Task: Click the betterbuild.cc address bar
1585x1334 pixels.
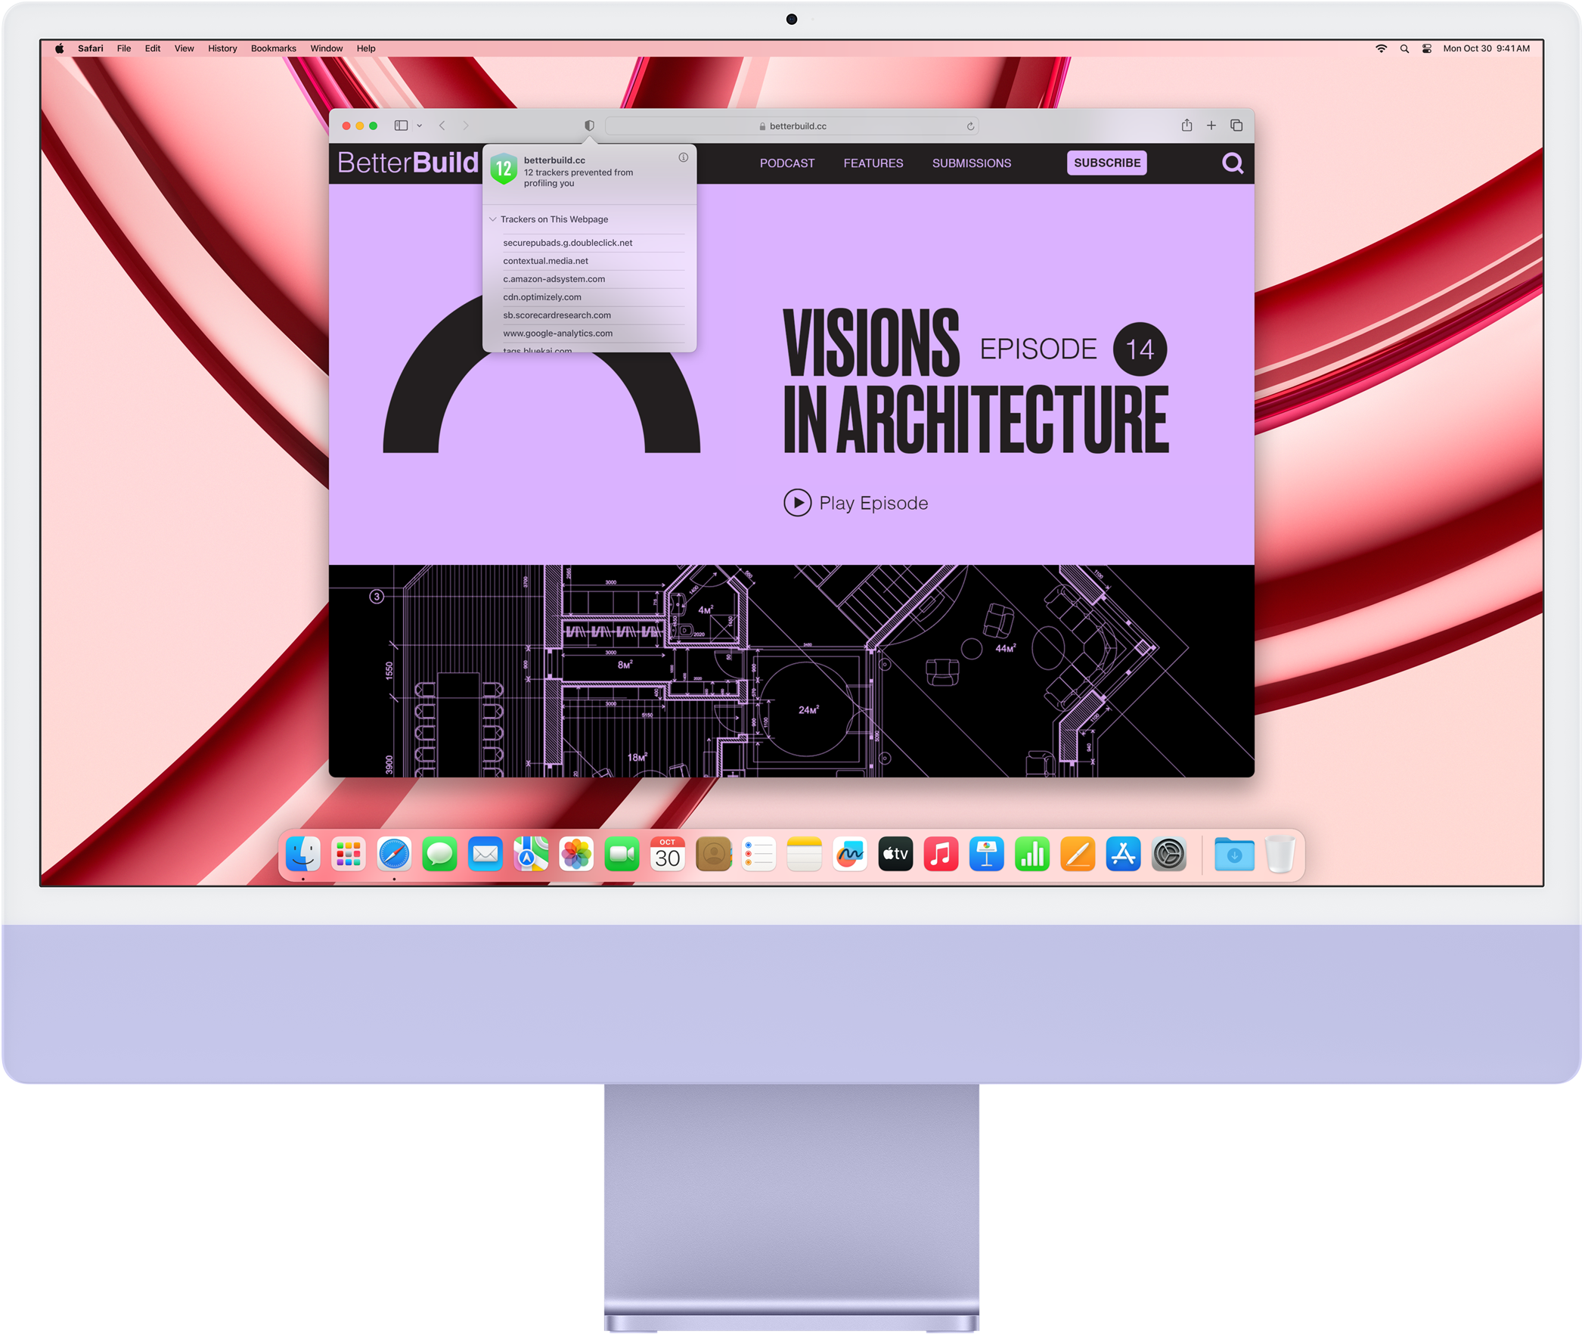Action: click(x=792, y=126)
